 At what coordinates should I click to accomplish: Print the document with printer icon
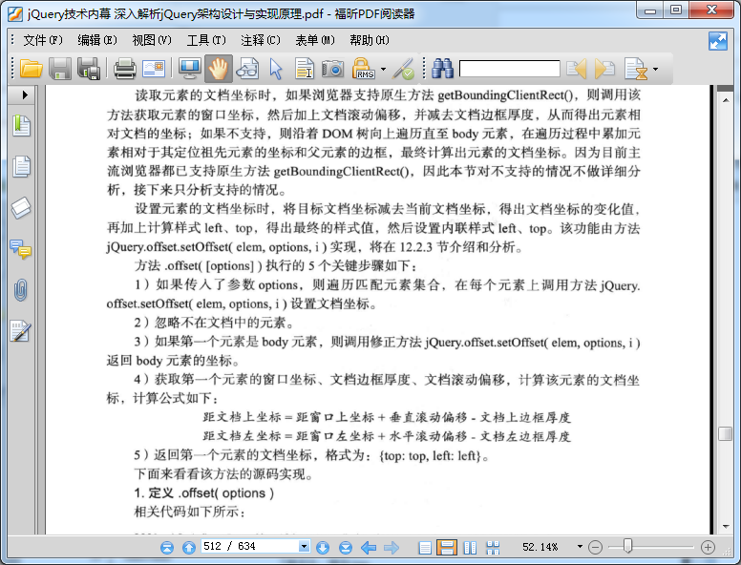(x=125, y=69)
